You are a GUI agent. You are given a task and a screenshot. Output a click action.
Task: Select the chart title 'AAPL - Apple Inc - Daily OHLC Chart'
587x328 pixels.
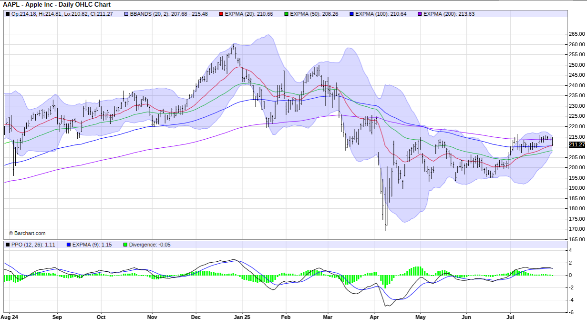click(x=57, y=4)
